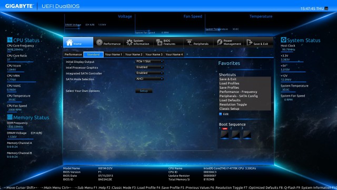Open the Integrated SATA Controller dropdown
This screenshot has height=190, width=337.
coord(150,73)
